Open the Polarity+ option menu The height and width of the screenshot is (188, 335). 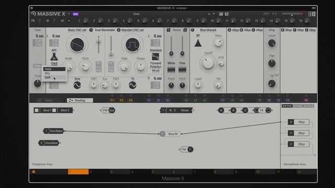pos(155,67)
